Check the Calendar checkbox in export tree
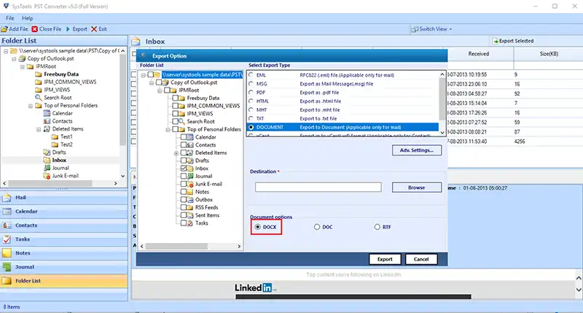 coord(184,137)
